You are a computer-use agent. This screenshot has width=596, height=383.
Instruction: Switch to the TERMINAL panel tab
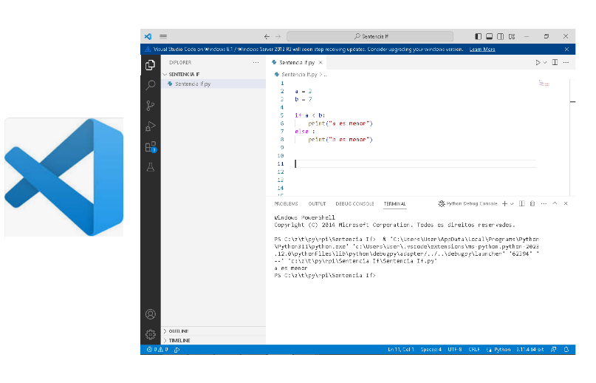(x=394, y=203)
